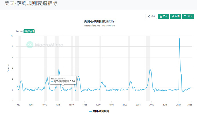Viewport: 197px width, 113px height.
Task: Open the chart editing (制图) button
Action: tap(176, 17)
